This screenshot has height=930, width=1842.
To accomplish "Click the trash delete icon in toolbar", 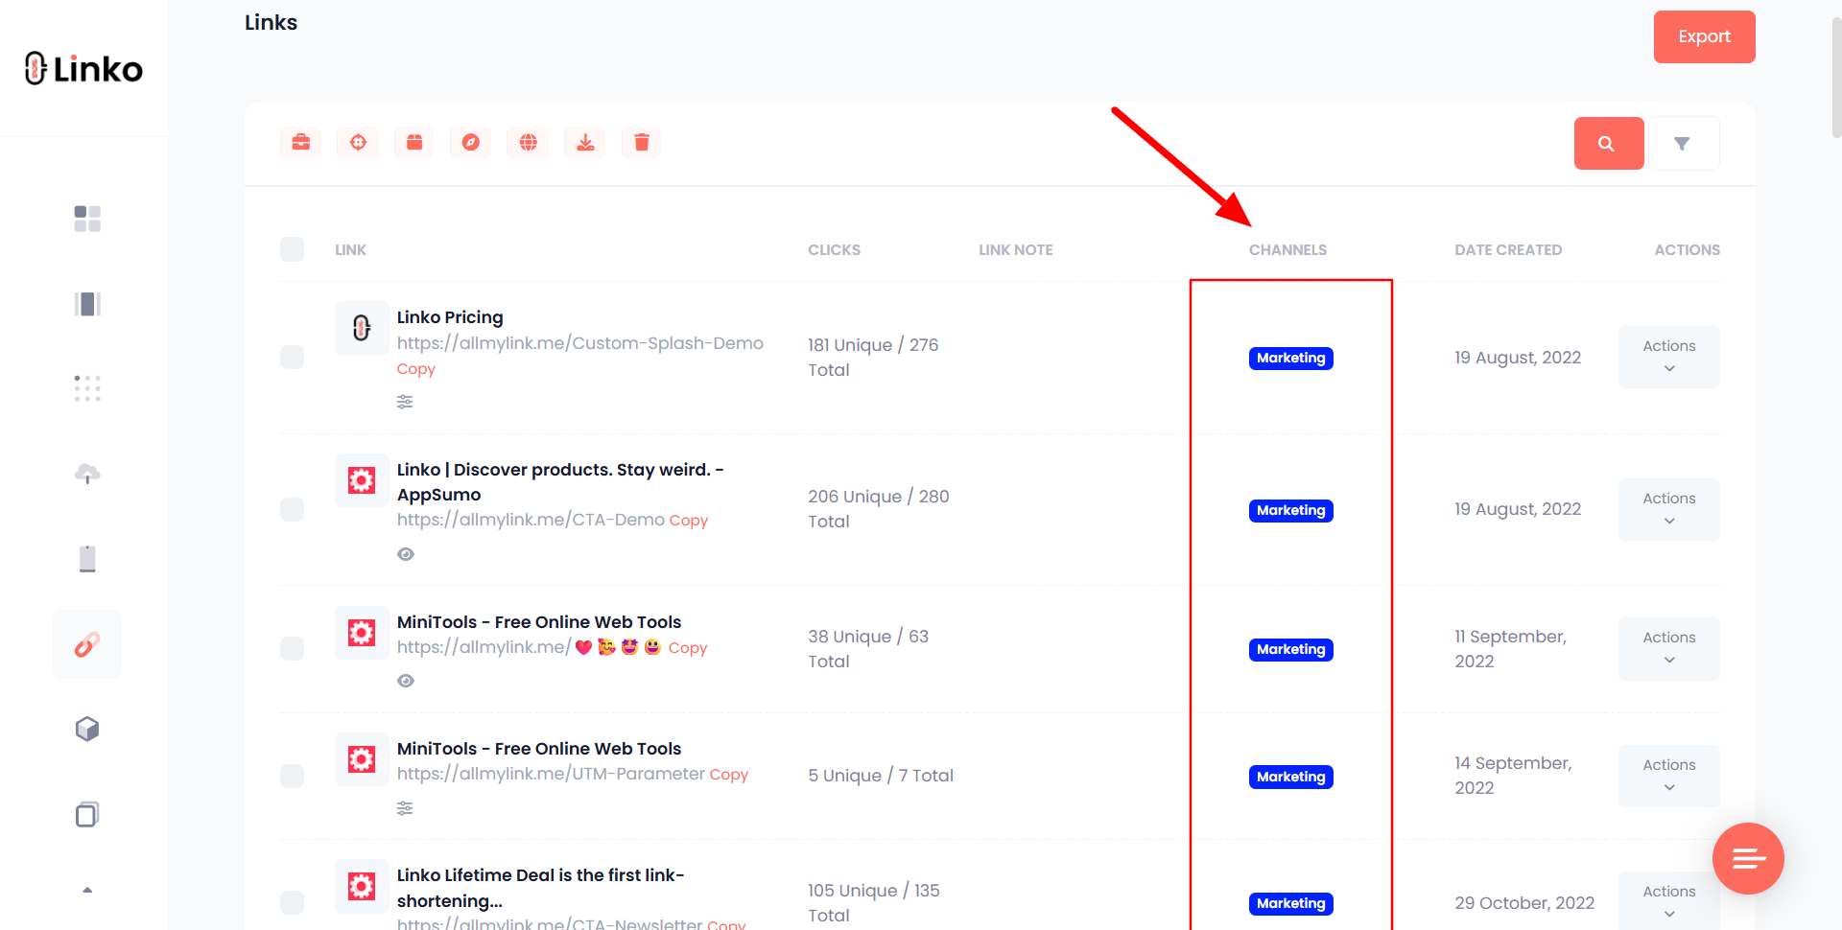I will [642, 143].
